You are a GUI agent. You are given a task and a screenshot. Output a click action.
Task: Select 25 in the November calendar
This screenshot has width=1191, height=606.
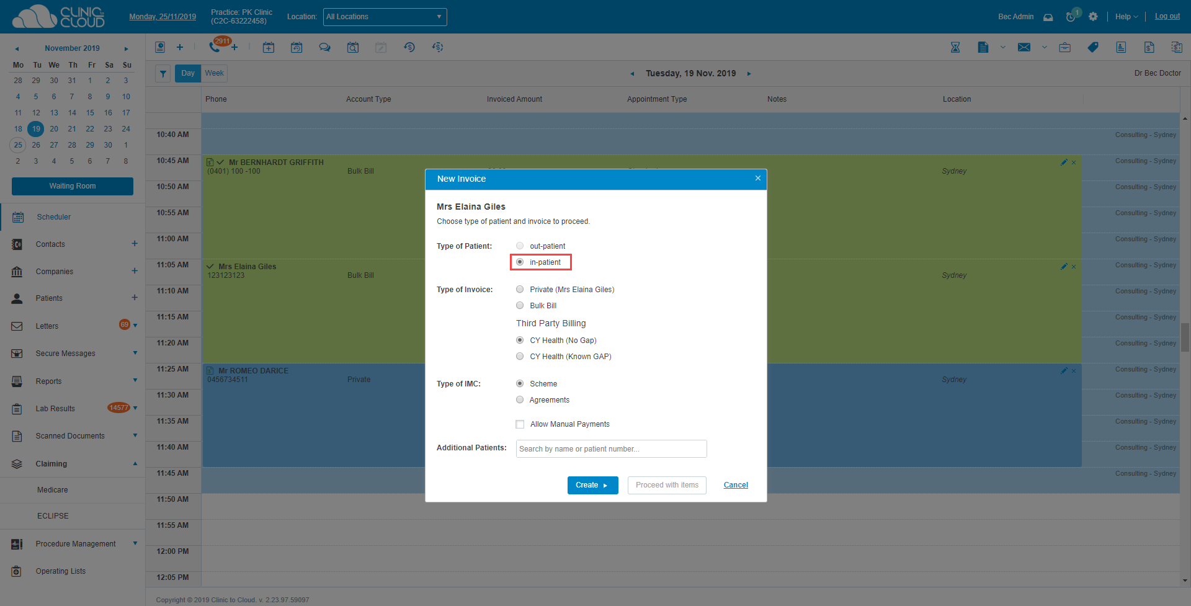pos(18,145)
